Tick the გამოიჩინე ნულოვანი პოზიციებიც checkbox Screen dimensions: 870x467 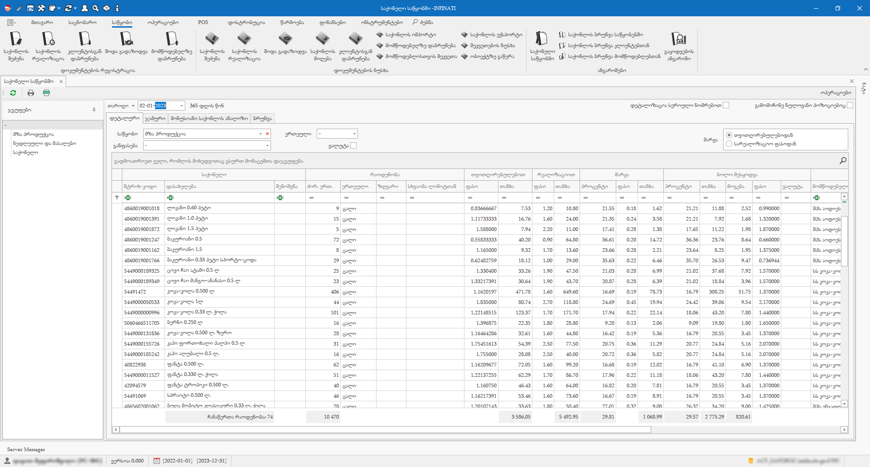(x=850, y=106)
